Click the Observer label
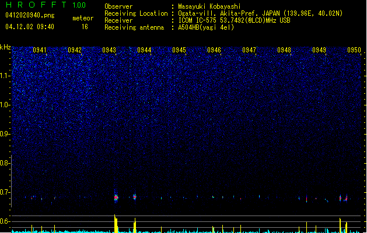The image size is (367, 233). click(x=118, y=6)
